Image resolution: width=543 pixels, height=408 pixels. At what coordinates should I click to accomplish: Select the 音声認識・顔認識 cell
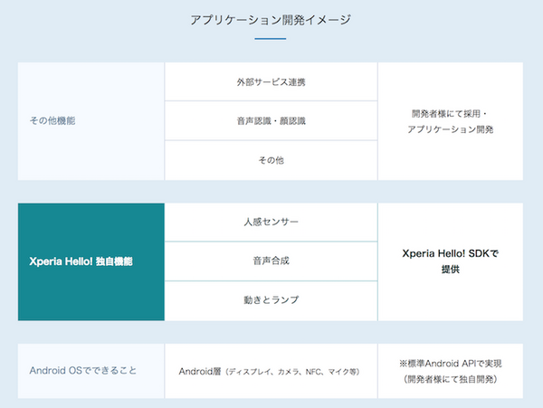pyautogui.click(x=271, y=120)
